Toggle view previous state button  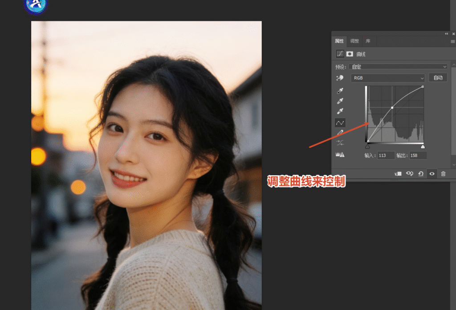tap(409, 174)
